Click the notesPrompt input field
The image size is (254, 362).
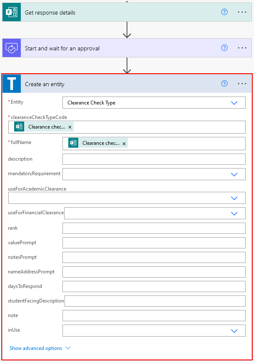[154, 258]
